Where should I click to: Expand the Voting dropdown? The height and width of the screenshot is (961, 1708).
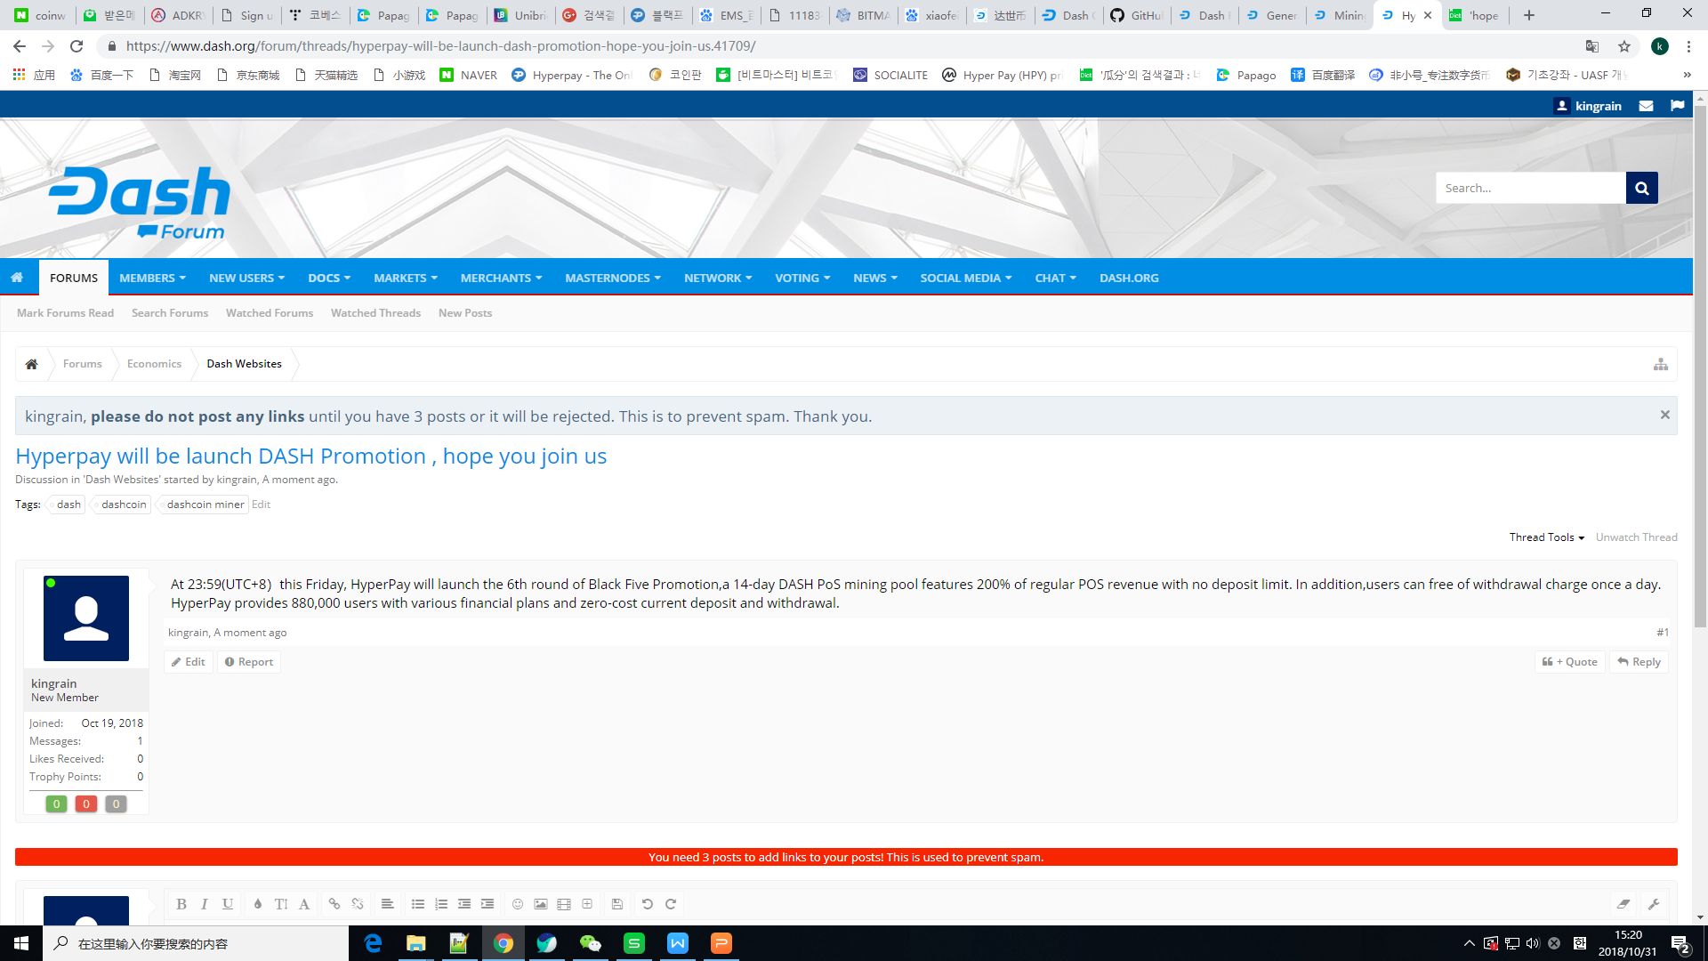tap(802, 278)
